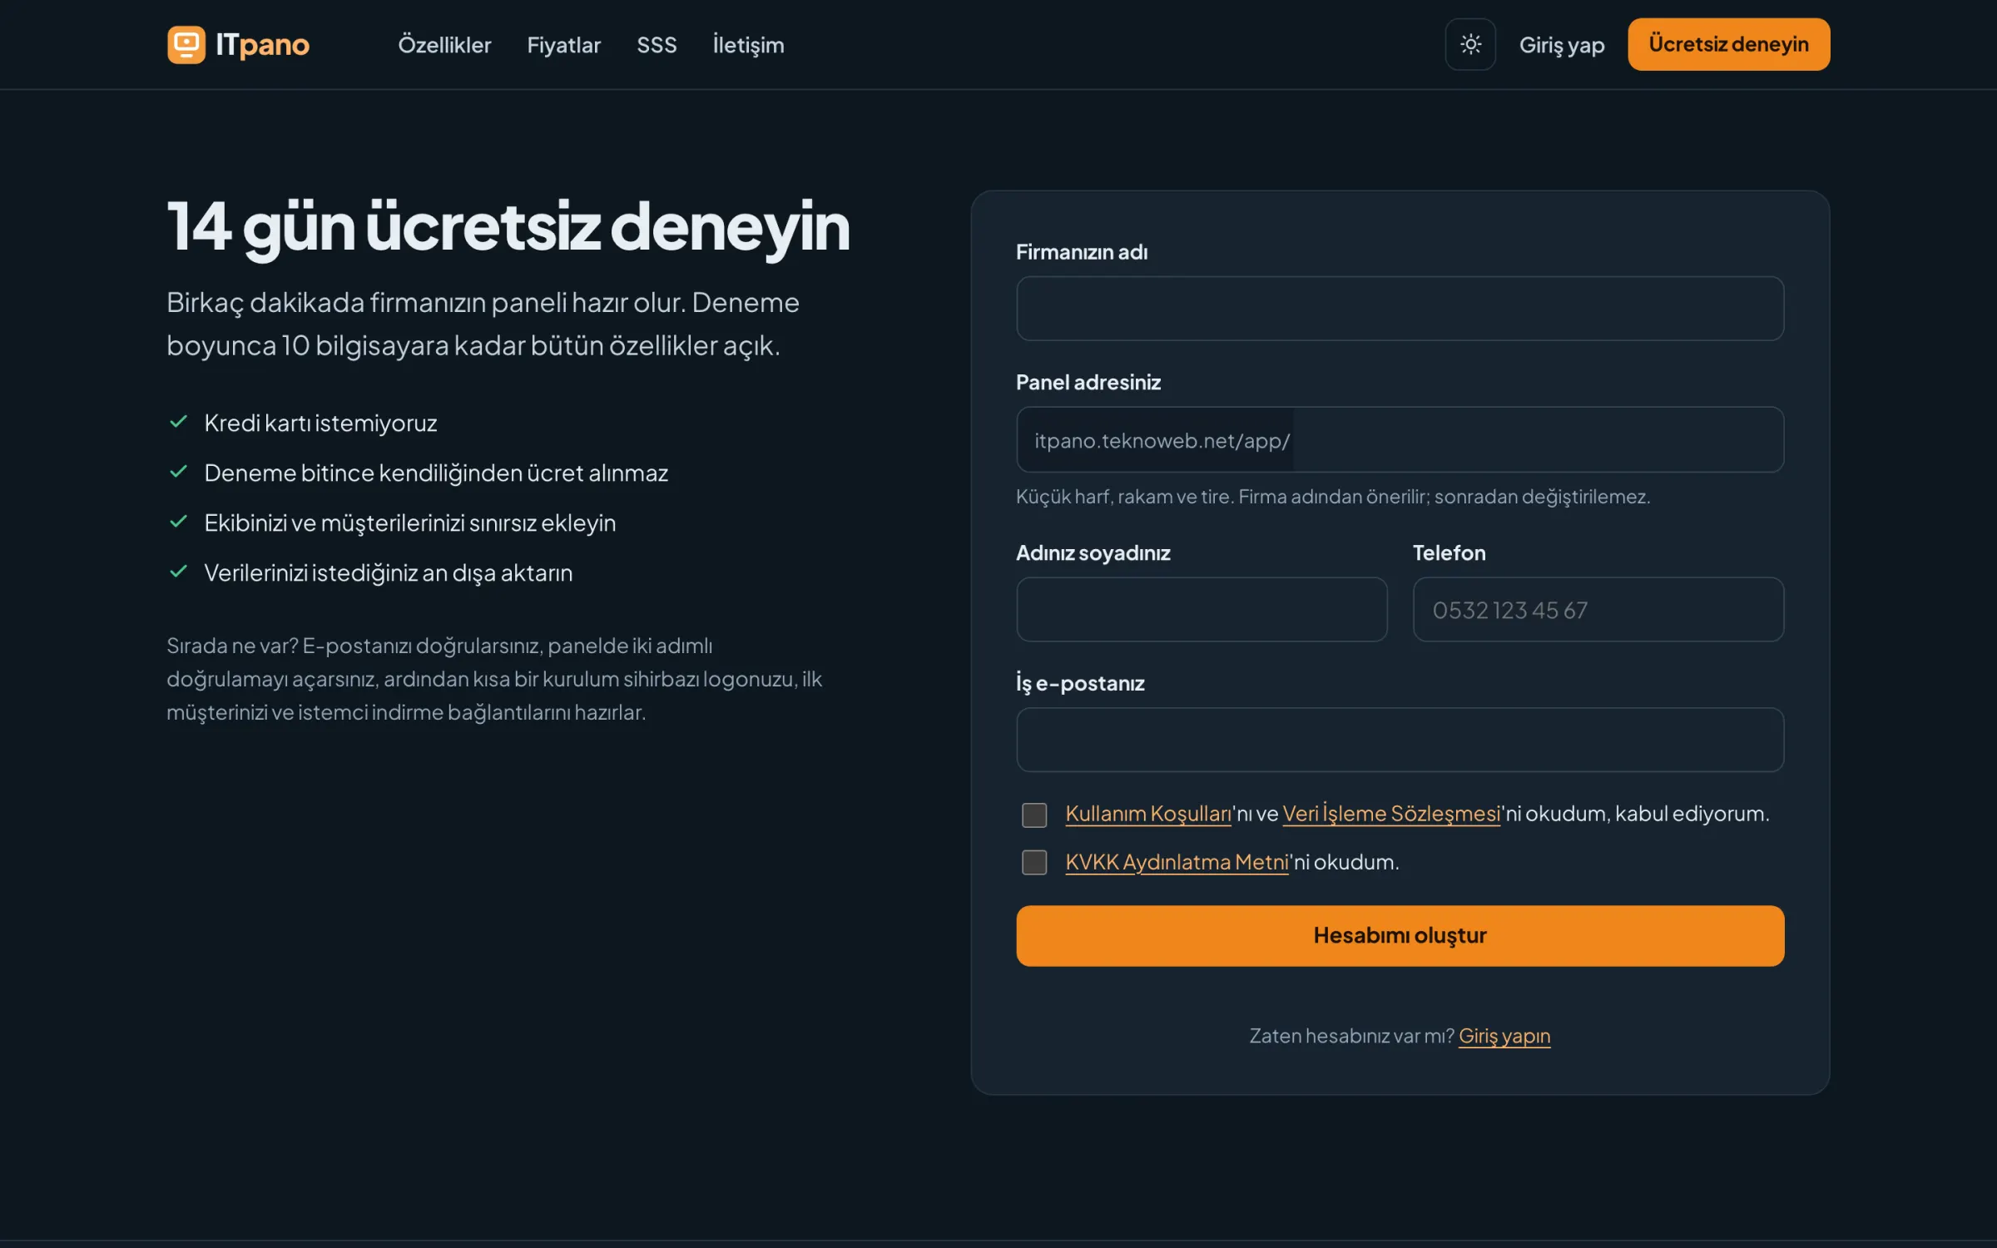The image size is (1997, 1248).
Task: Click the 'Sırada ne var?' paragraph
Action: 494,679
